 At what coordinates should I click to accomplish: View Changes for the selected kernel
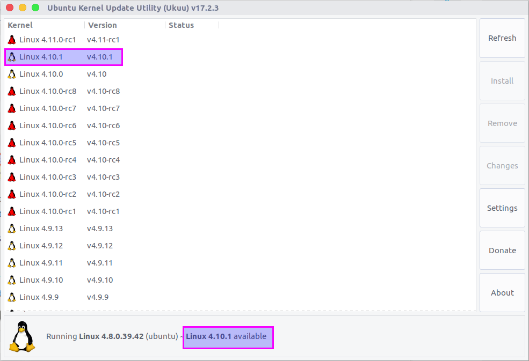tap(502, 166)
